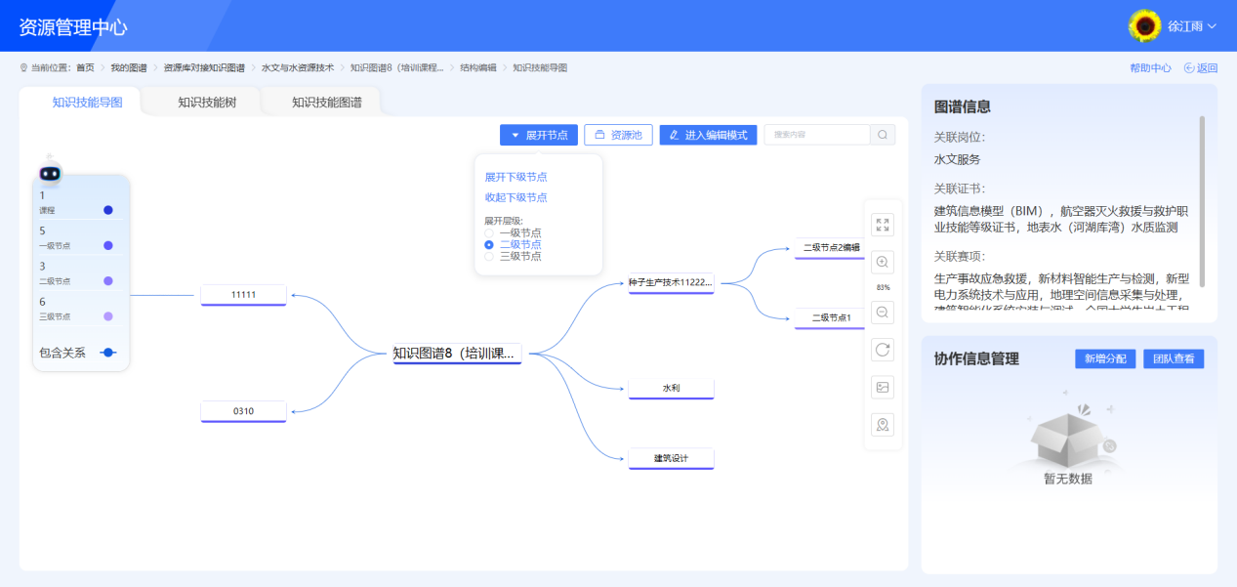Zoom in using the magnifier plus icon
The image size is (1237, 587).
(x=883, y=262)
